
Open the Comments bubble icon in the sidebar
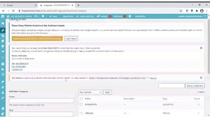click(x=3, y=46)
